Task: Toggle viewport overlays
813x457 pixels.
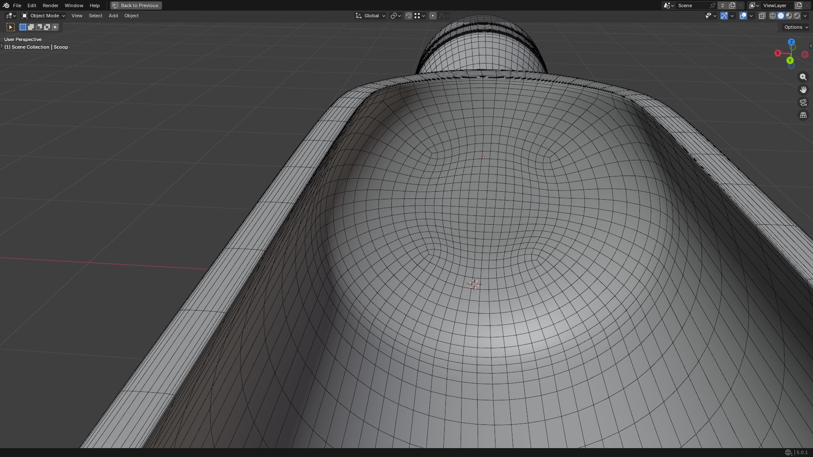Action: [x=743, y=16]
